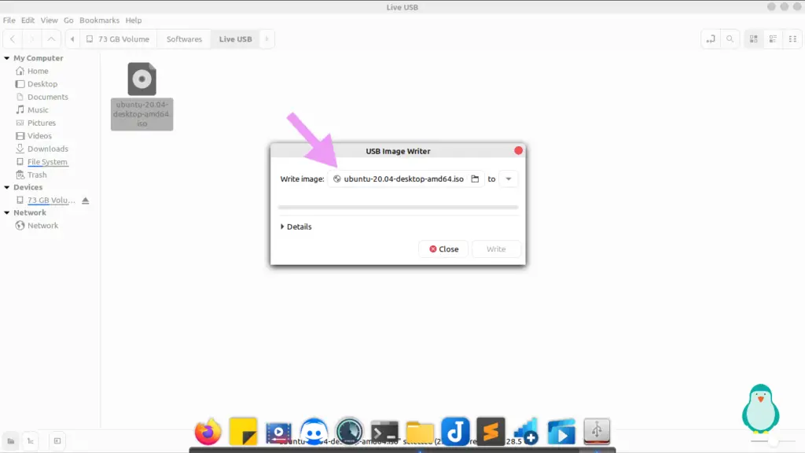Launch Firefox from the dock
Viewport: 805px width, 453px height.
point(208,432)
